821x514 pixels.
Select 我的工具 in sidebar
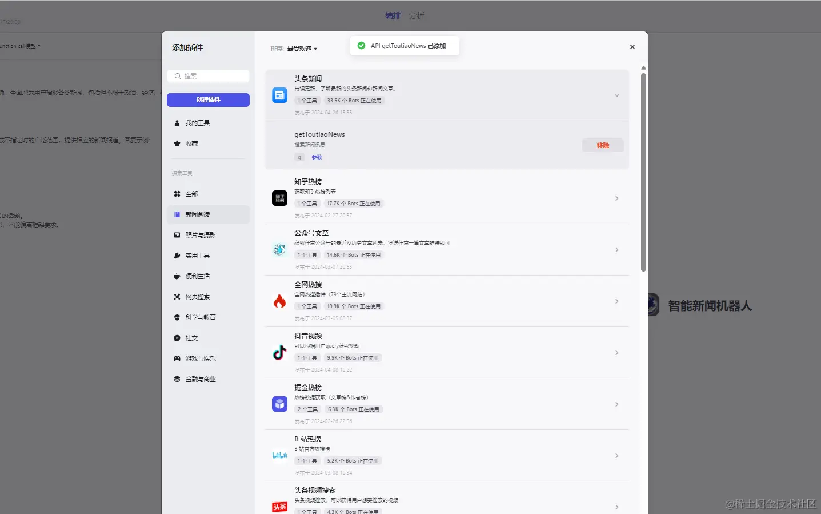click(x=208, y=123)
